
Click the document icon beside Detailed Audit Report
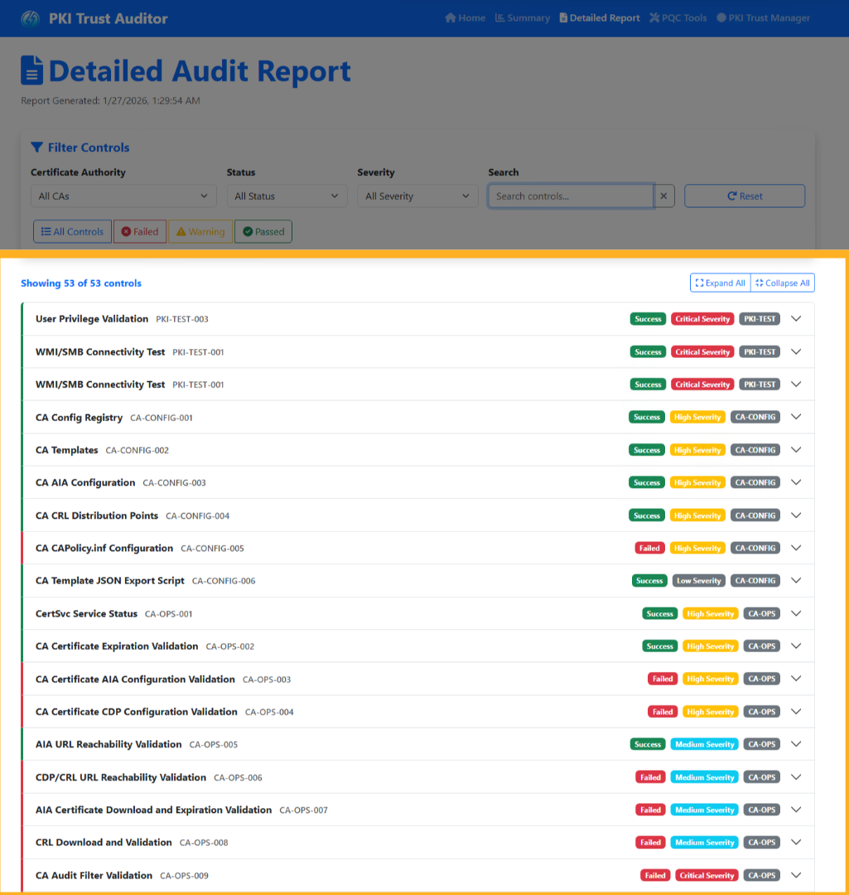pos(31,70)
